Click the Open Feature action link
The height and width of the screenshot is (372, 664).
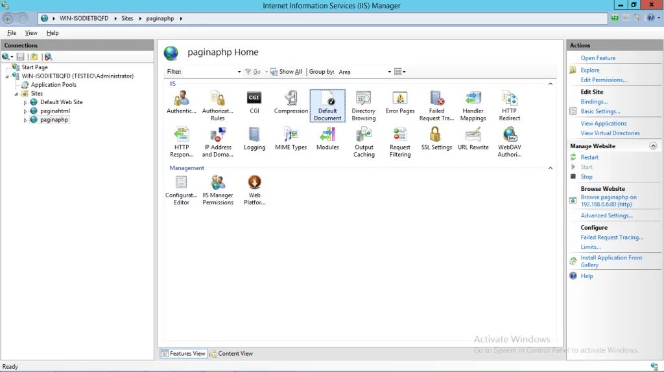pyautogui.click(x=598, y=58)
